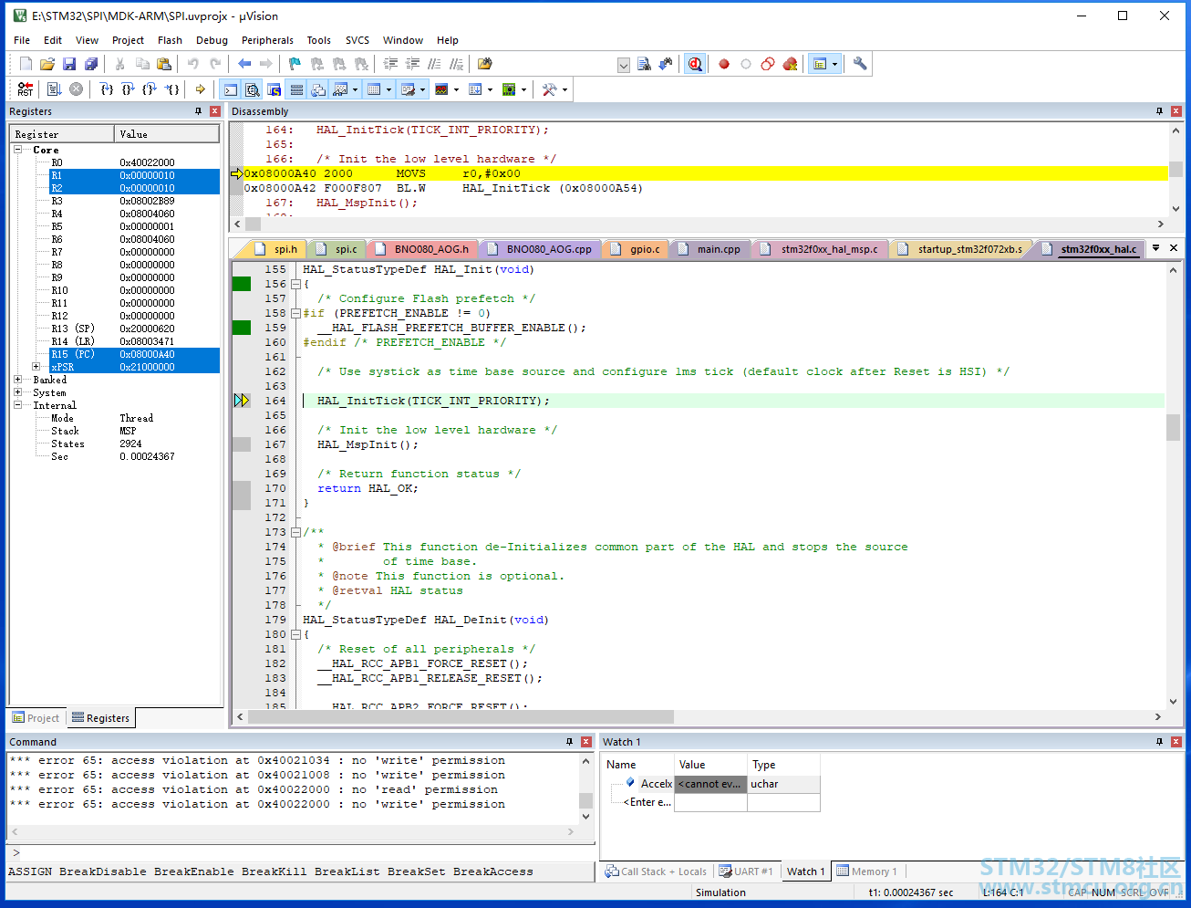The image size is (1191, 908).
Task: Collapse the Core register group
Action: [x=17, y=150]
